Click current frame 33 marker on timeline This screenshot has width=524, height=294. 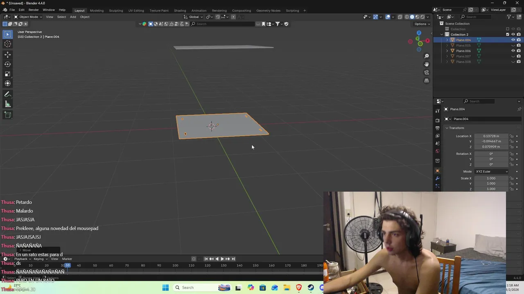coord(68,265)
